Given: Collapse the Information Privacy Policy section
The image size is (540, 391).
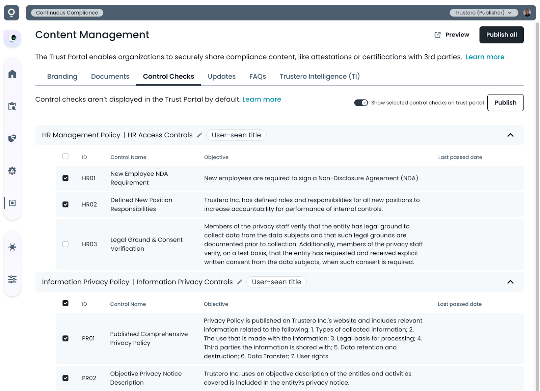Looking at the screenshot, I should (x=510, y=282).
